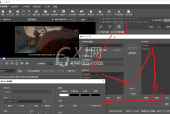The height and width of the screenshot is (114, 170).
Task: Click the add subtitle plus icon
Action: click(x=55, y=11)
